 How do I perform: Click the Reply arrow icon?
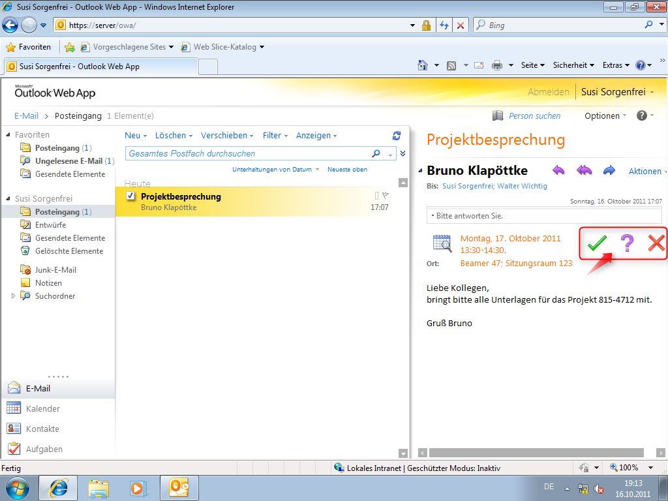coord(558,171)
